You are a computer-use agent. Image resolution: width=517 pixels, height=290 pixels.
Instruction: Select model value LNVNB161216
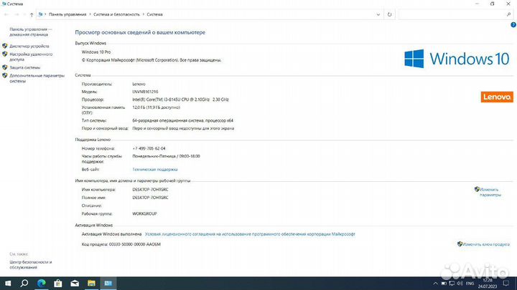pos(145,92)
